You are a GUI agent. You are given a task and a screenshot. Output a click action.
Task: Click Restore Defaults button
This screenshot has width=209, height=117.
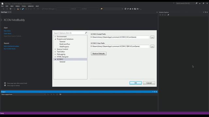(99, 54)
